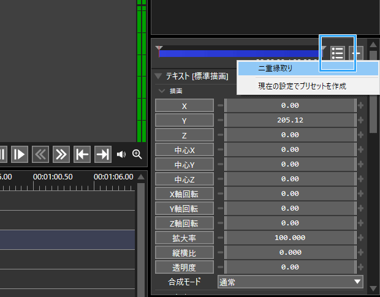Click the blue item range bar
This screenshot has height=297, width=380.
click(x=240, y=53)
